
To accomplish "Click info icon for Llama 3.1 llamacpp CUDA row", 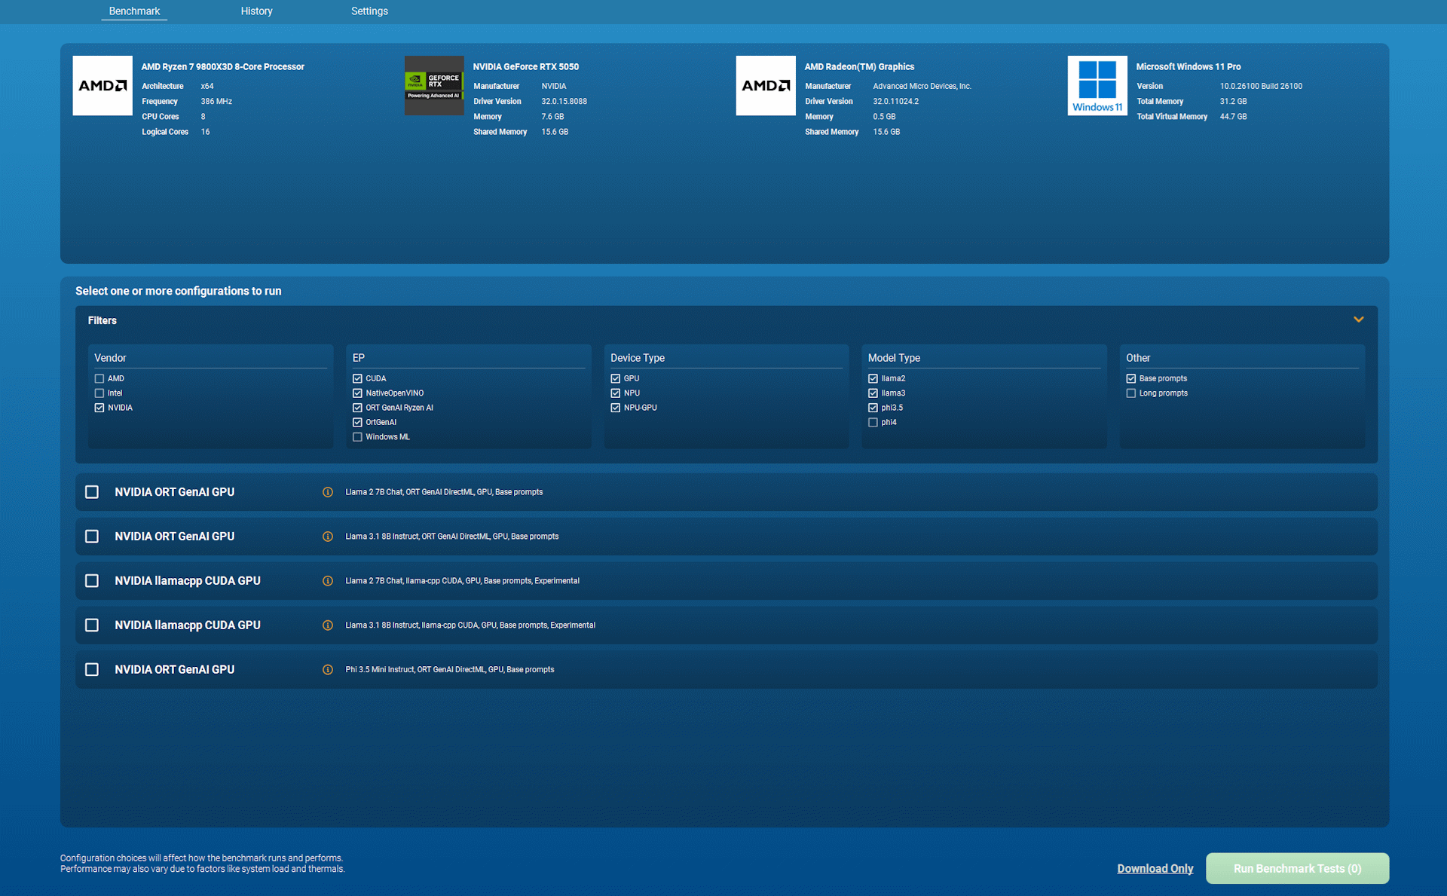I will pos(328,625).
